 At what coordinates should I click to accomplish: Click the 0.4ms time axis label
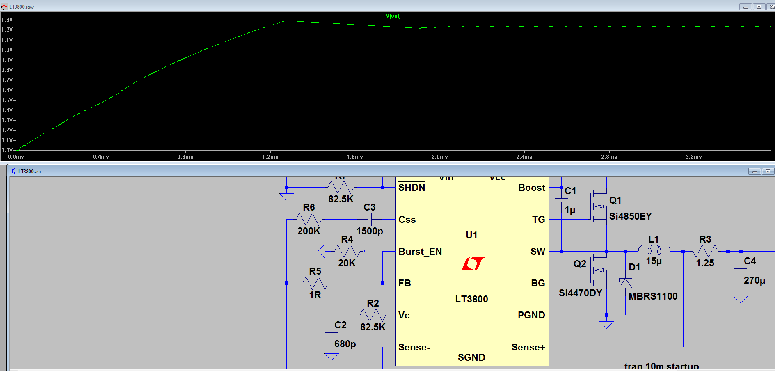(101, 157)
